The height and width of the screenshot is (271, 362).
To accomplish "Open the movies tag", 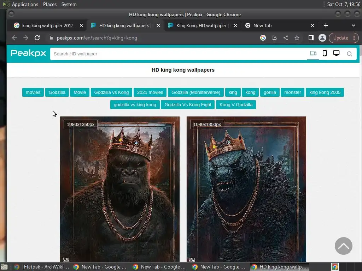I will pyautogui.click(x=33, y=92).
